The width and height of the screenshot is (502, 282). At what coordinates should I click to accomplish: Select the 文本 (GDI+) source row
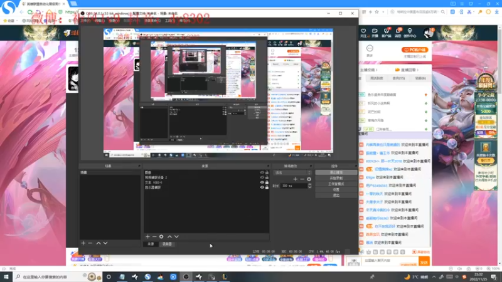(206, 182)
